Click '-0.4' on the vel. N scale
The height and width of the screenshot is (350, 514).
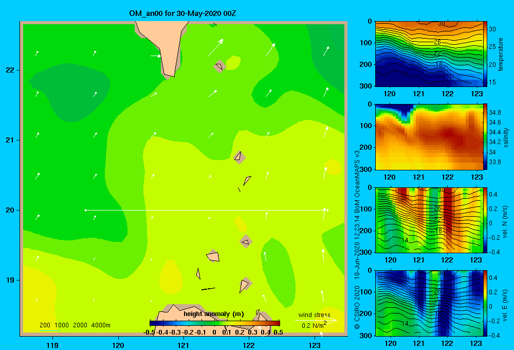[494, 252]
